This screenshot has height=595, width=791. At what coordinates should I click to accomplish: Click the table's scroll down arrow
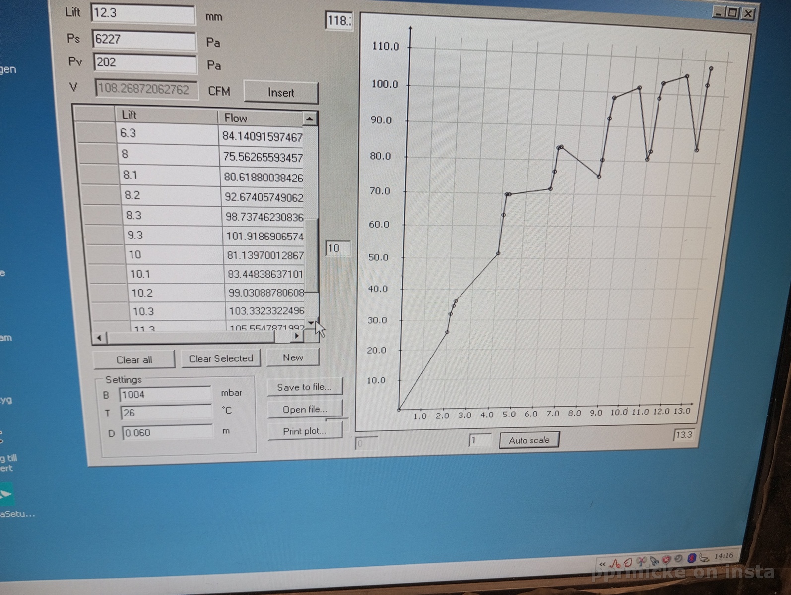pos(311,323)
